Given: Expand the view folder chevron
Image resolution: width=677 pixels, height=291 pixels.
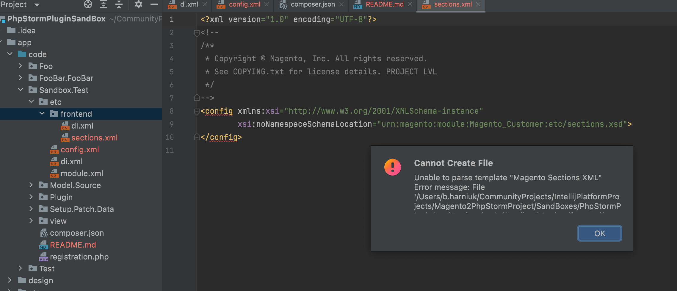Looking at the screenshot, I should pyautogui.click(x=31, y=220).
